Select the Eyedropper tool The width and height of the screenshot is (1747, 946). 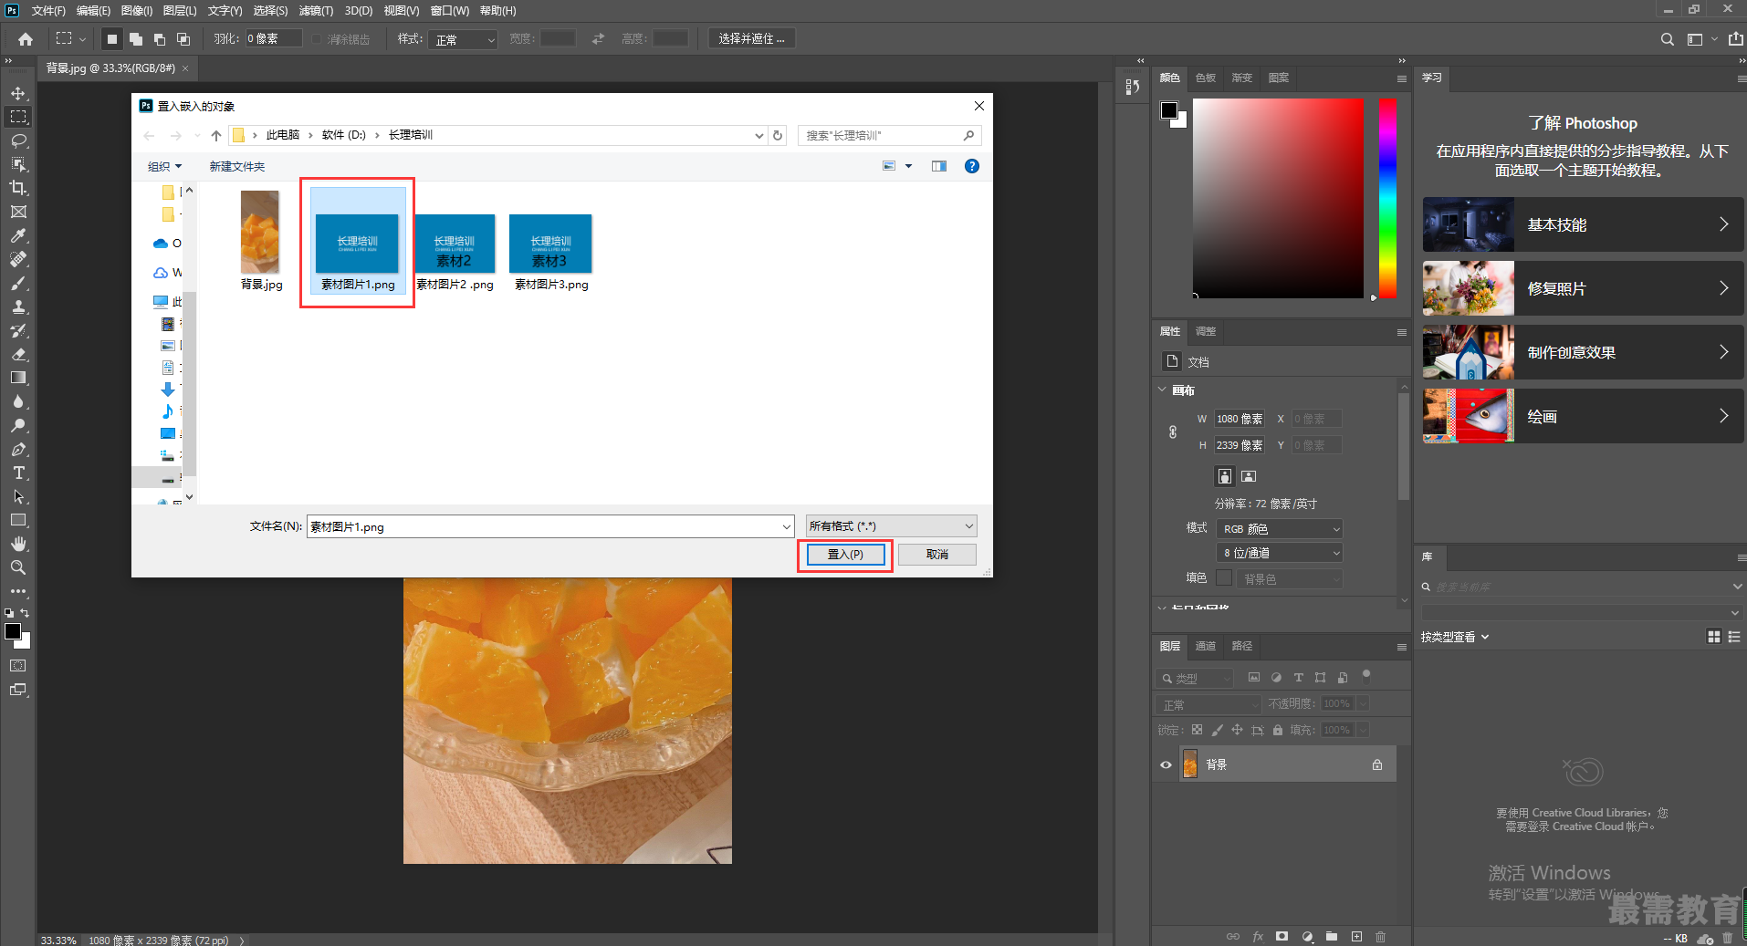point(18,235)
